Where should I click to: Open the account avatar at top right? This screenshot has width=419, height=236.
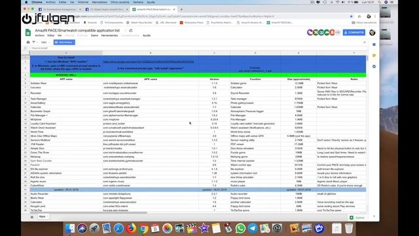[x=372, y=32]
